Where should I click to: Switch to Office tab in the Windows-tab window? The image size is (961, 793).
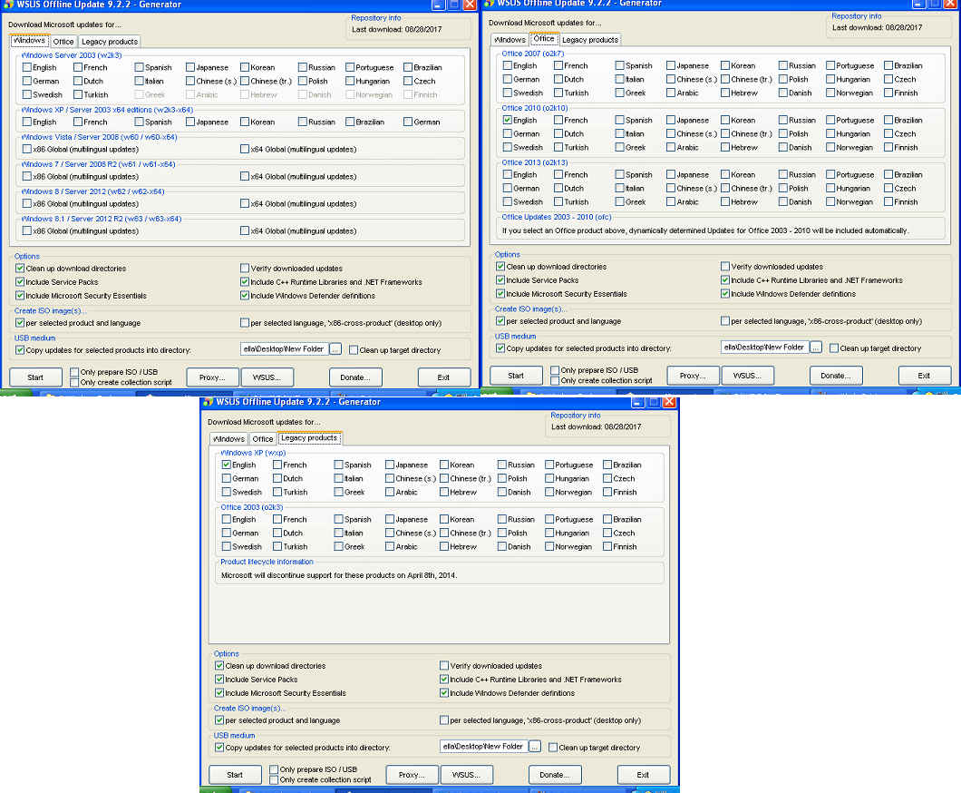[63, 42]
